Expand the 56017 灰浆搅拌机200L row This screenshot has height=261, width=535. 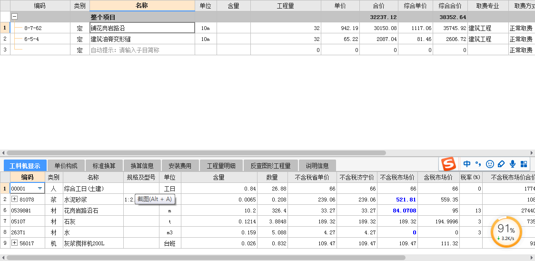pyautogui.click(x=15, y=243)
